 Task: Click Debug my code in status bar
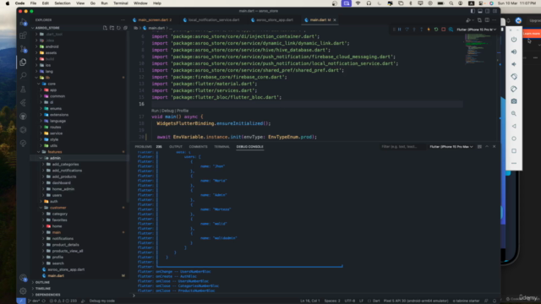pos(101,301)
